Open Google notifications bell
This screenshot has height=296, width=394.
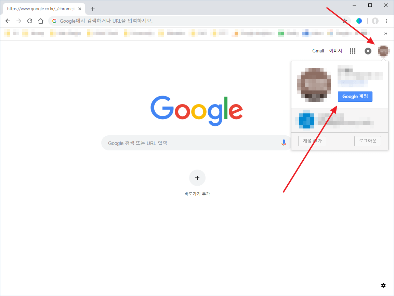368,51
